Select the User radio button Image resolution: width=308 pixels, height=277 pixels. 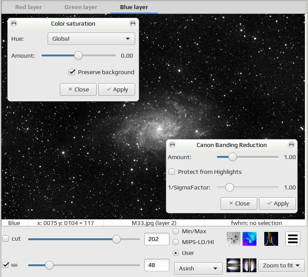175,253
